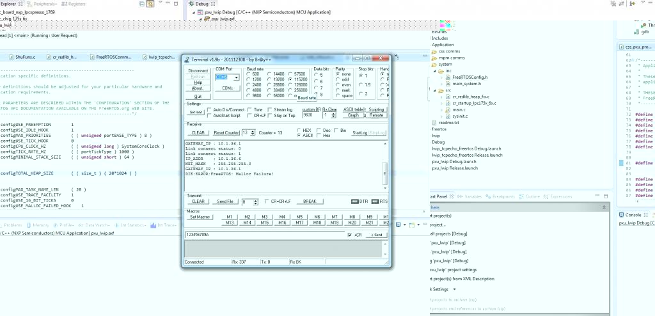Clear the Transmit section
The width and height of the screenshot is (655, 316).
198,201
